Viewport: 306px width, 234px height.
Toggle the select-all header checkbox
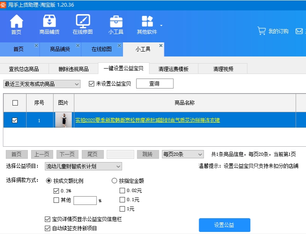coord(15,103)
